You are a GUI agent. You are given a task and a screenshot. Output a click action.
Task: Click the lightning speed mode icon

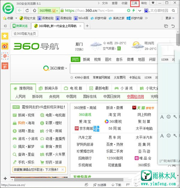click(133, 10)
